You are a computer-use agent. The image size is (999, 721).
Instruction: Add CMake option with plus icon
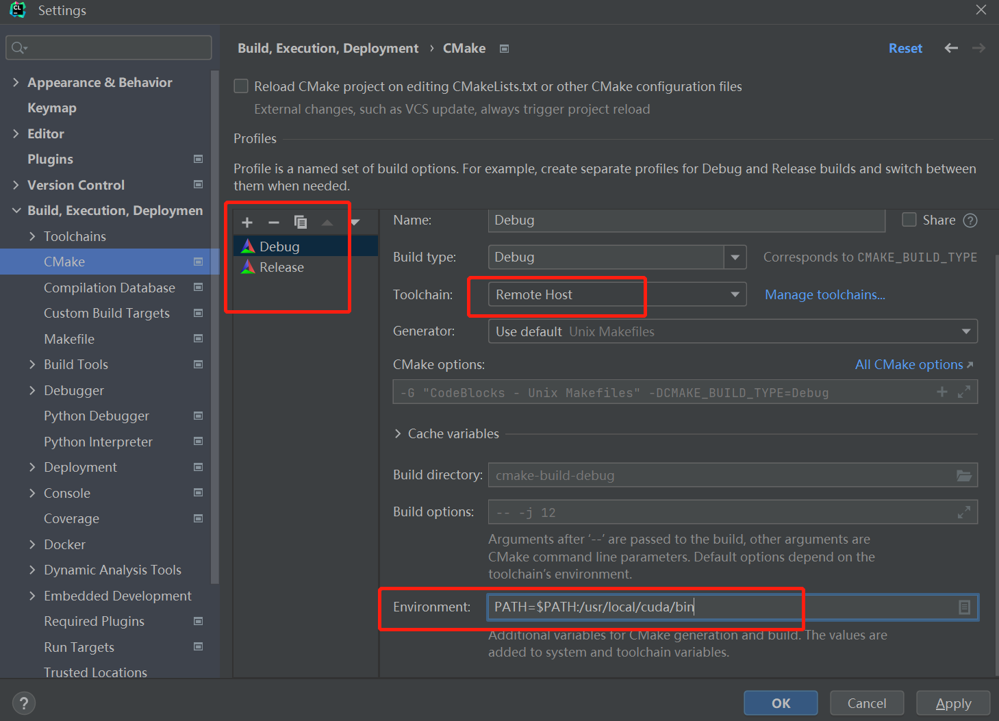click(x=942, y=392)
